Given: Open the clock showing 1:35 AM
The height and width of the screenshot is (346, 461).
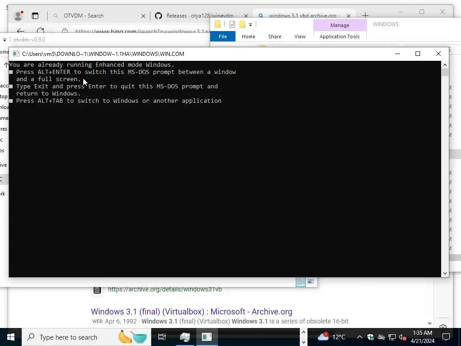Looking at the screenshot, I should pos(422,337).
